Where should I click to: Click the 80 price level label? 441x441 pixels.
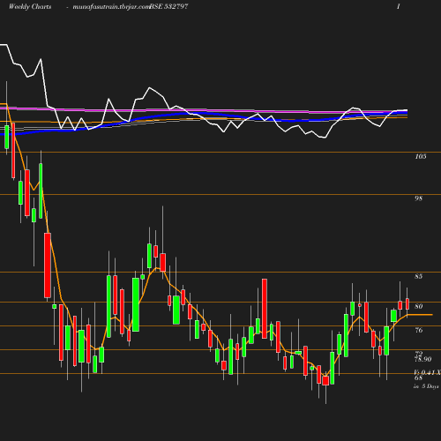click(418, 306)
